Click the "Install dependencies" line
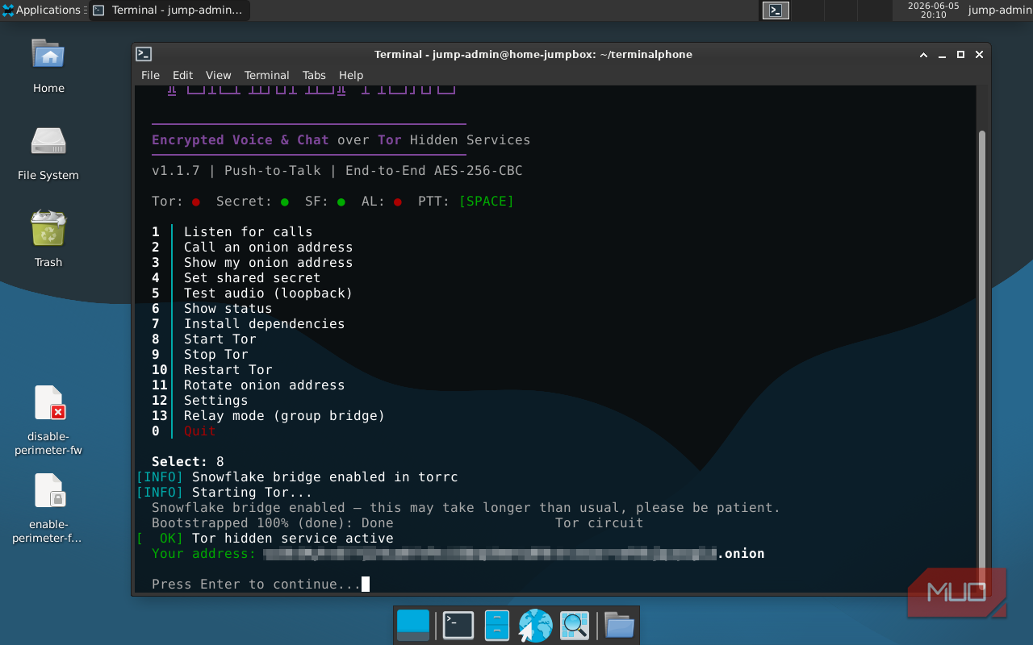This screenshot has width=1033, height=645. [x=264, y=323]
